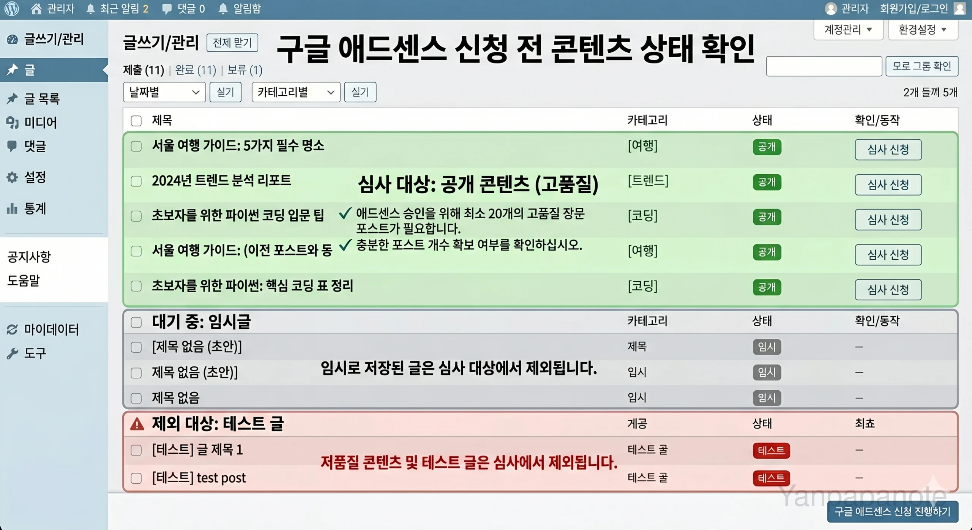Click the 2개 들께 5개 item count text
The width and height of the screenshot is (972, 530).
coord(930,92)
